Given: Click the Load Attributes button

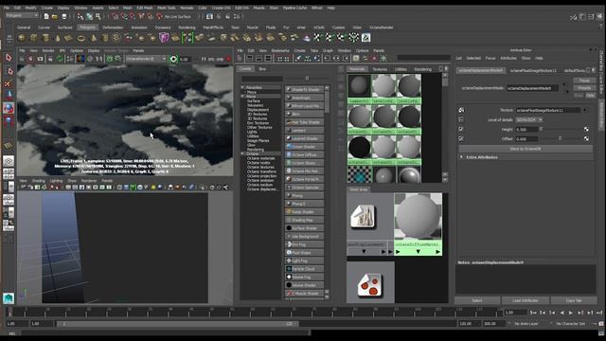Looking at the screenshot, I should pos(526,300).
